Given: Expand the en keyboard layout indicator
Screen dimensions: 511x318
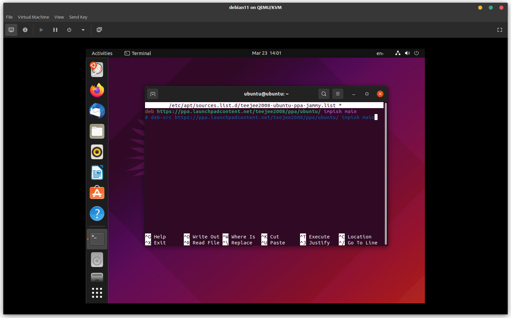Looking at the screenshot, I should click(x=380, y=53).
